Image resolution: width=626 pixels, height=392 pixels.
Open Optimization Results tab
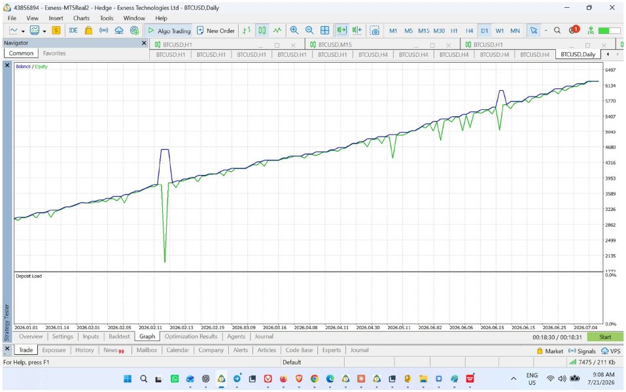tap(191, 336)
